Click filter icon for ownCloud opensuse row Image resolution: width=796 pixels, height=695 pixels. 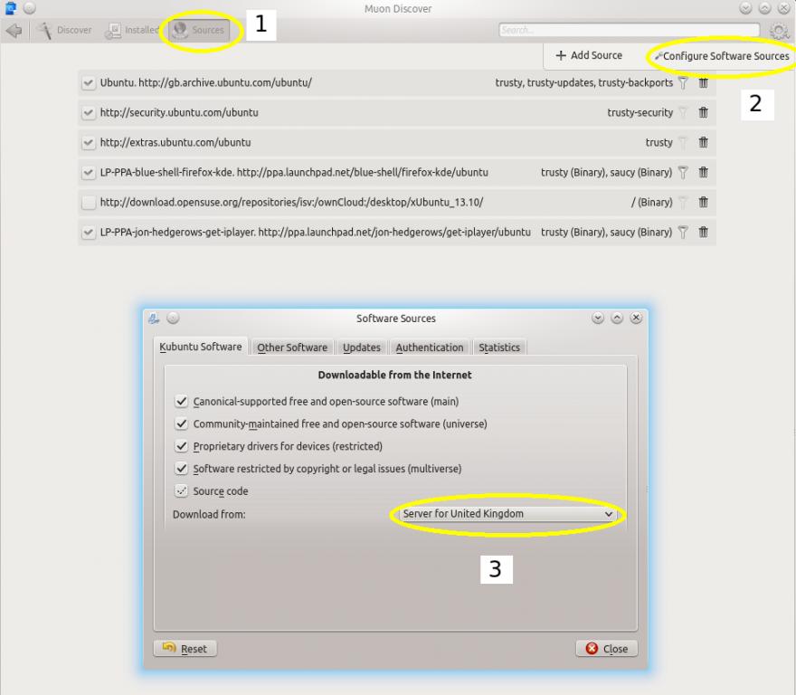[x=683, y=203]
